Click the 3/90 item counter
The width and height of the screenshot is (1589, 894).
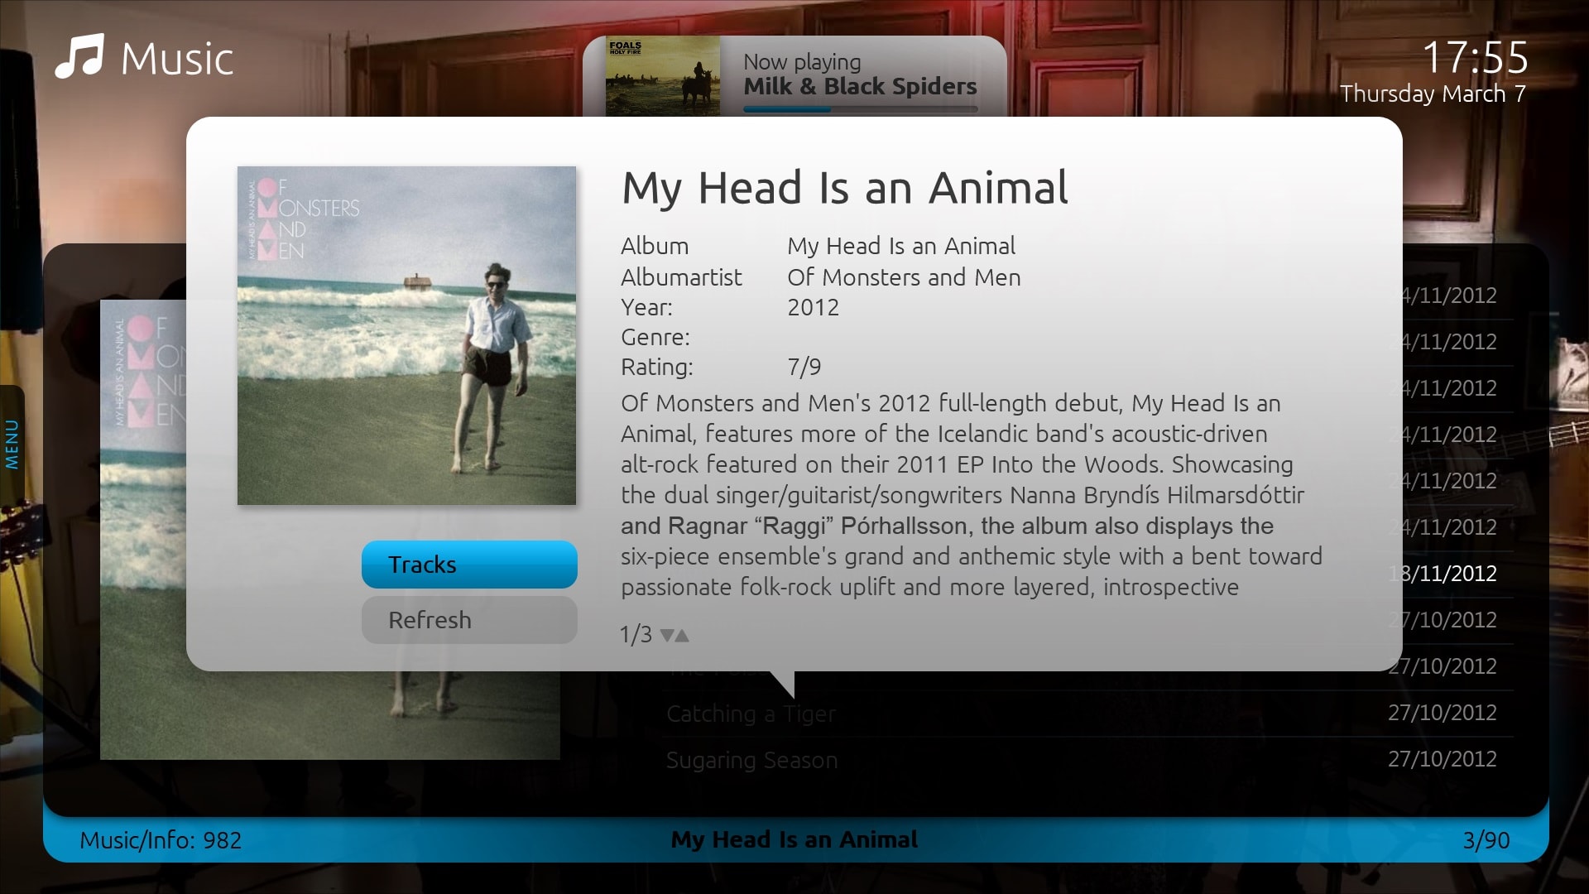pyautogui.click(x=1486, y=840)
